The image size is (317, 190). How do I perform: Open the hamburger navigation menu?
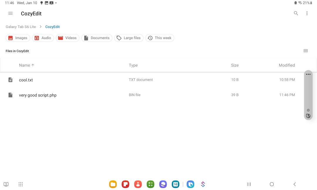click(11, 13)
